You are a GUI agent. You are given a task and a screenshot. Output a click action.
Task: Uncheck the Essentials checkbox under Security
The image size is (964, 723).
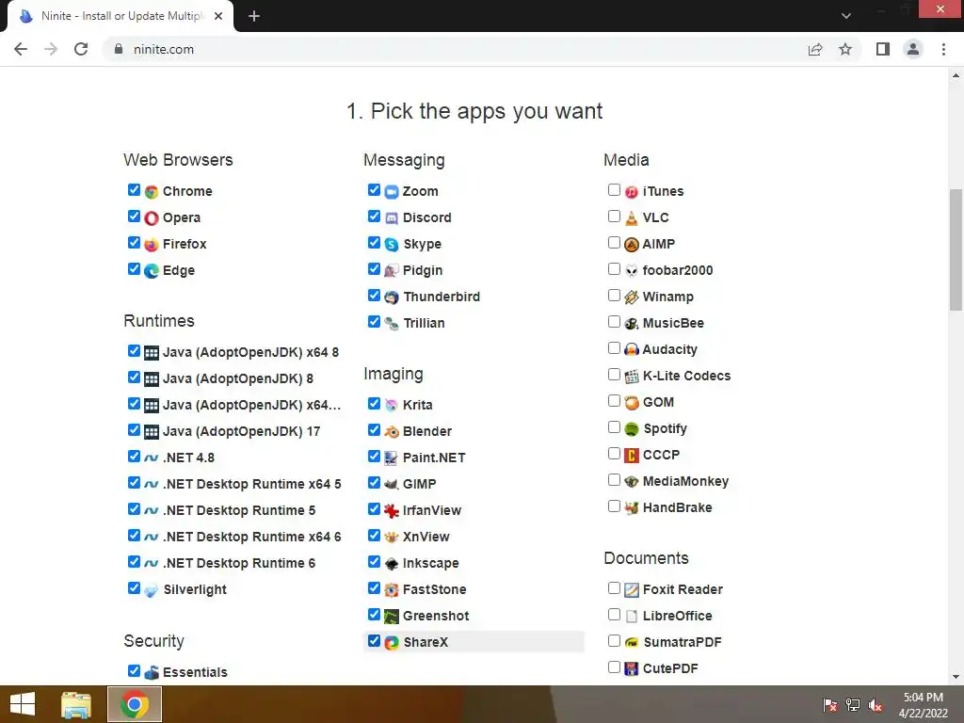point(134,670)
